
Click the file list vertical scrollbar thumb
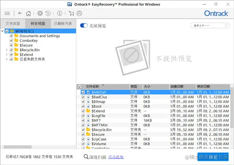click(x=232, y=108)
